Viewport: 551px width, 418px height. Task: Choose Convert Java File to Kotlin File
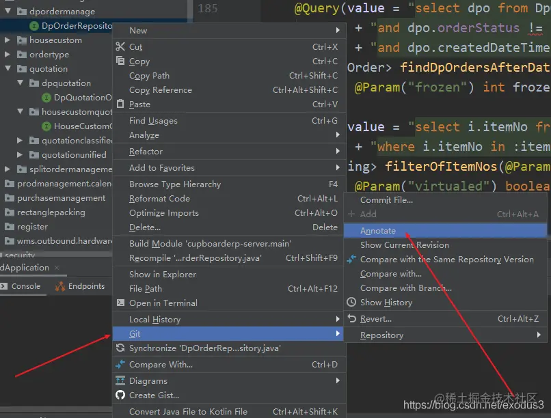228,411
